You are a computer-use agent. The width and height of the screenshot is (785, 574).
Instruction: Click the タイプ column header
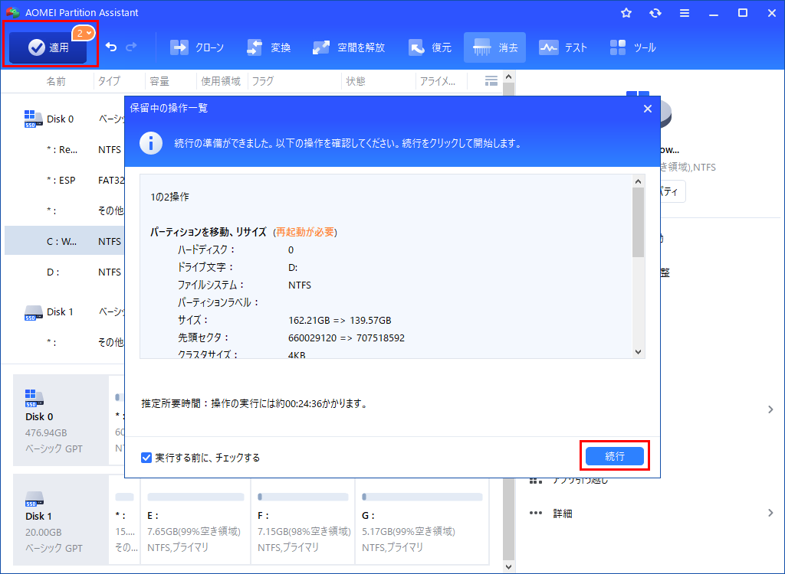click(109, 81)
